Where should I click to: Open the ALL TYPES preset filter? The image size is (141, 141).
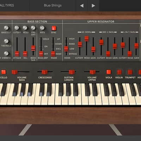tap(7, 5)
